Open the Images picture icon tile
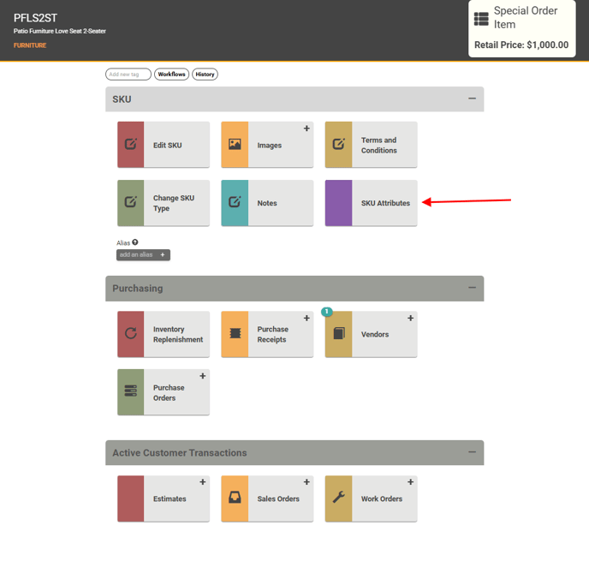This screenshot has height=561, width=589. point(235,145)
